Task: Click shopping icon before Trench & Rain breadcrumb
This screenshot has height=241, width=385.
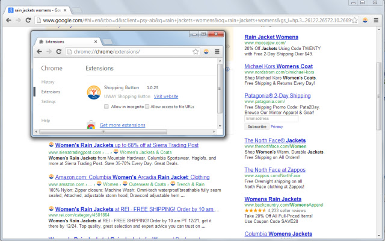Action: click(x=173, y=183)
